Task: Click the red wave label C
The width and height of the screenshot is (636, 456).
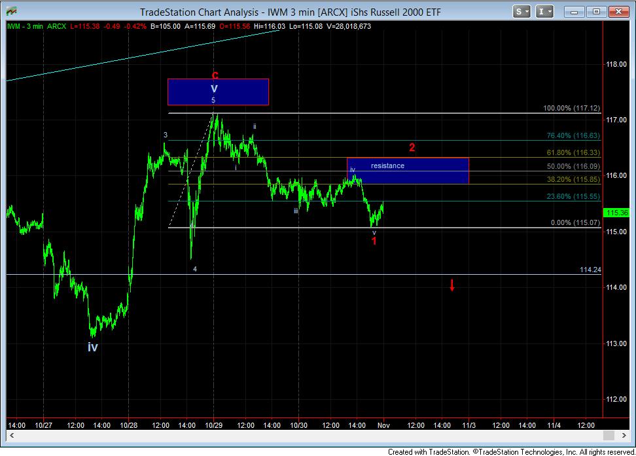Action: pos(215,75)
